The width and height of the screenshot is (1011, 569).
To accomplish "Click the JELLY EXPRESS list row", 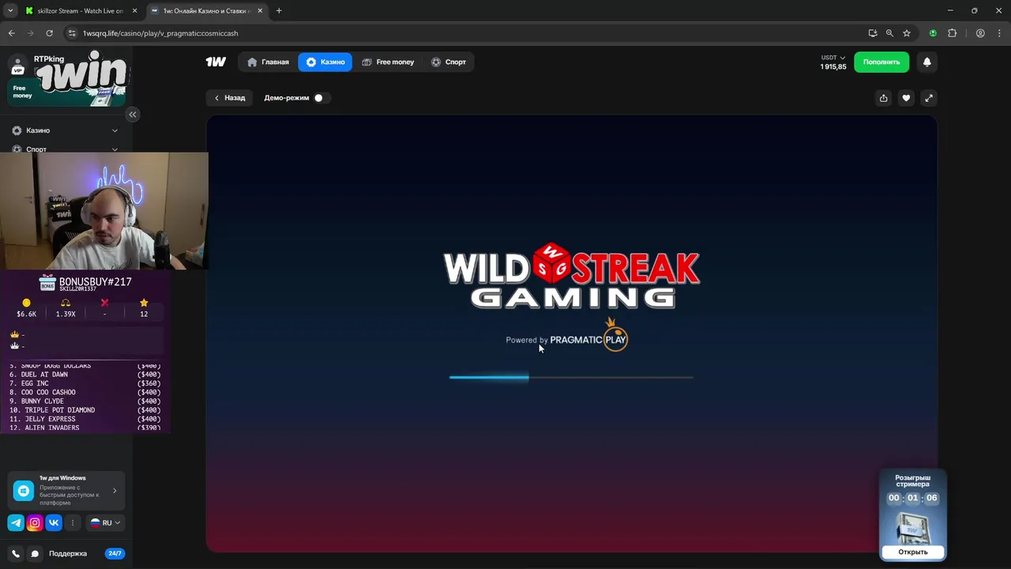I will pos(85,419).
